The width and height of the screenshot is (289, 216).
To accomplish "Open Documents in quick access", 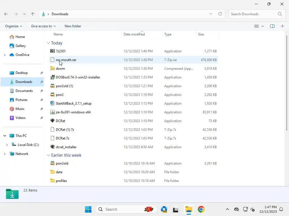I will pos(24,91).
